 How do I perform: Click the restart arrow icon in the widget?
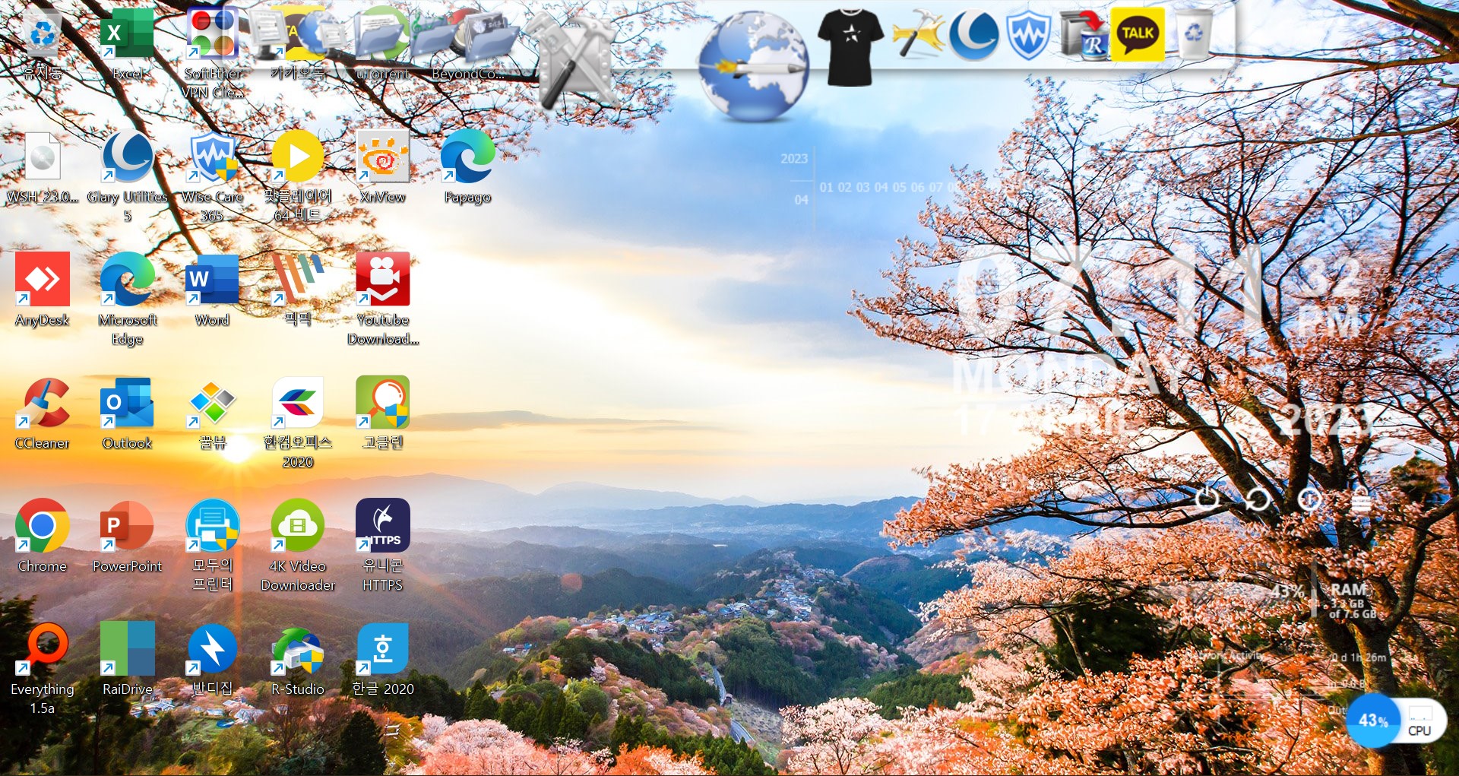coord(1258,499)
